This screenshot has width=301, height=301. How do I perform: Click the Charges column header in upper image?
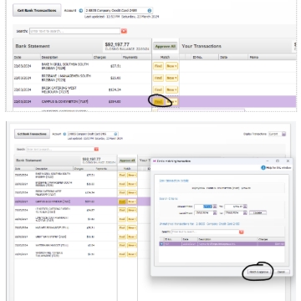107,57
